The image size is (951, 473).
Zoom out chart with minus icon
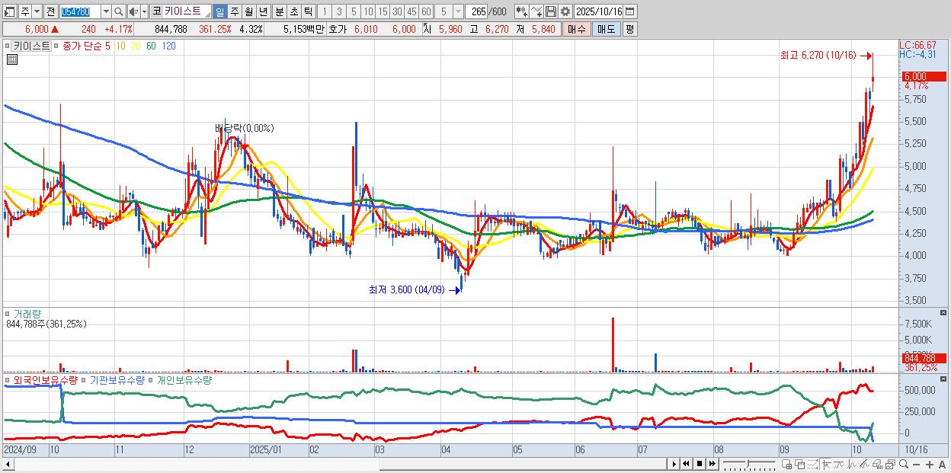click(x=917, y=465)
